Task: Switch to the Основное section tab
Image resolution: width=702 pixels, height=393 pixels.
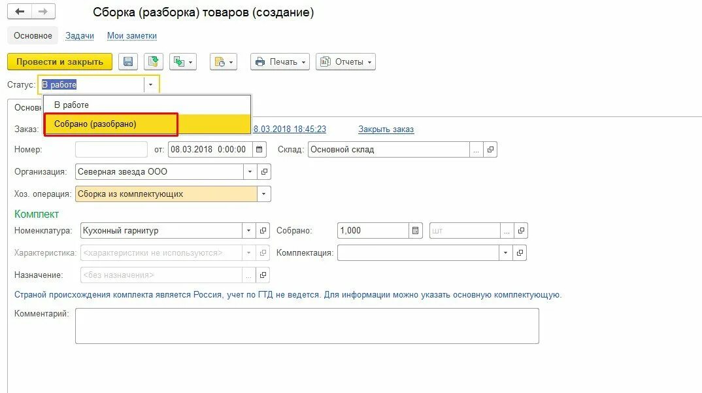Action: [33, 35]
